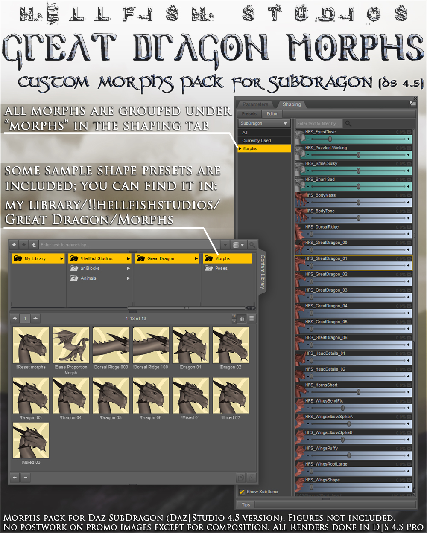The width and height of the screenshot is (427, 533).
Task: Go up one folder level in Content Library
Action: coord(34,245)
